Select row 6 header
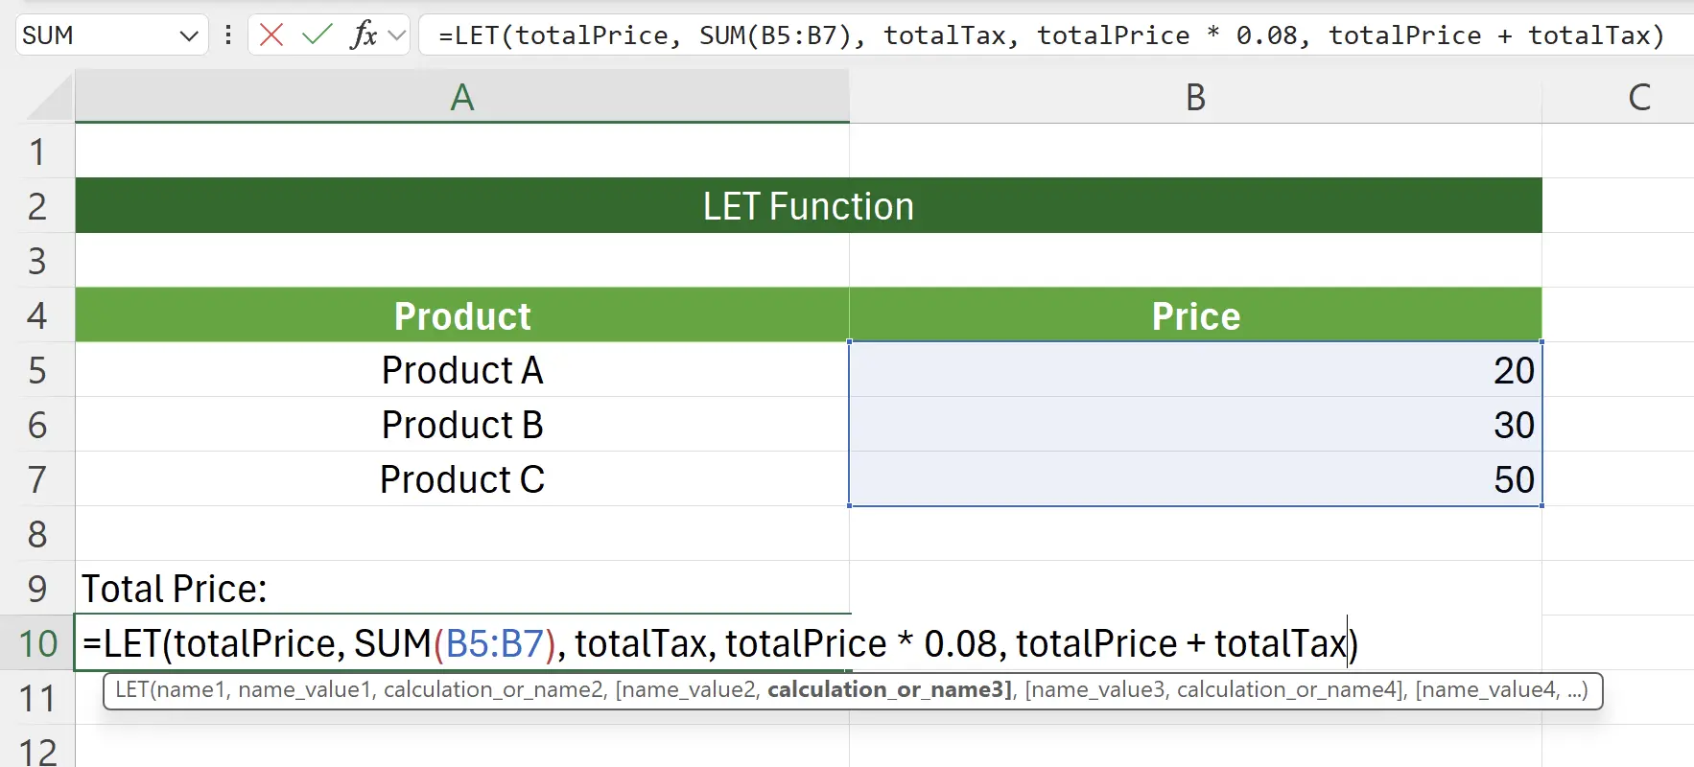 (37, 425)
